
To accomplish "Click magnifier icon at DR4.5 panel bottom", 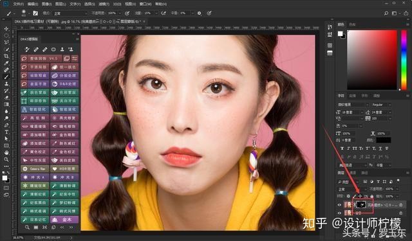I will 27,227.
